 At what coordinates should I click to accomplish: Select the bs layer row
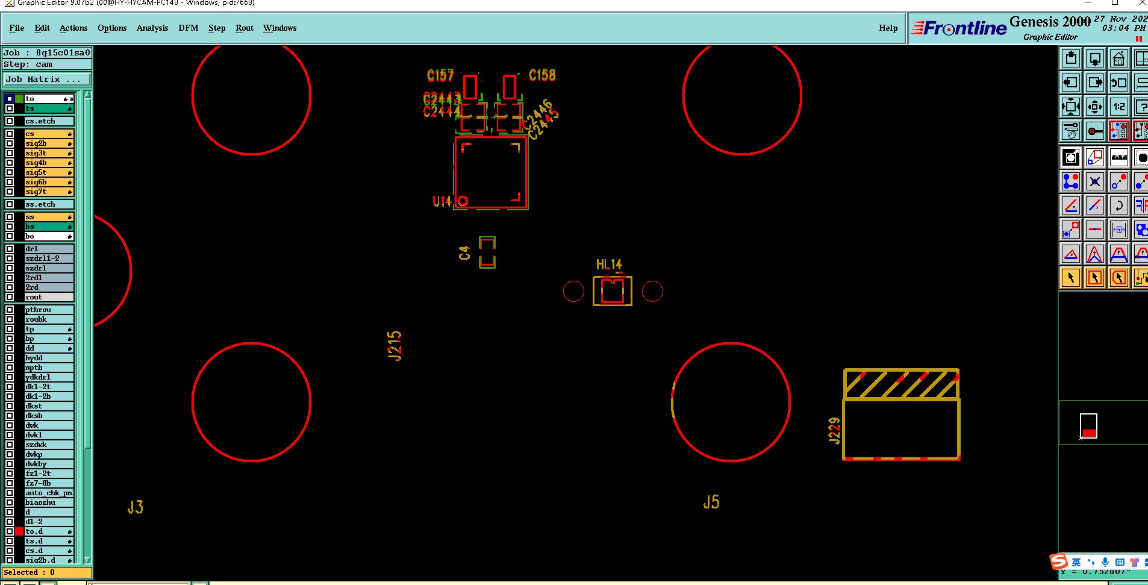(49, 227)
